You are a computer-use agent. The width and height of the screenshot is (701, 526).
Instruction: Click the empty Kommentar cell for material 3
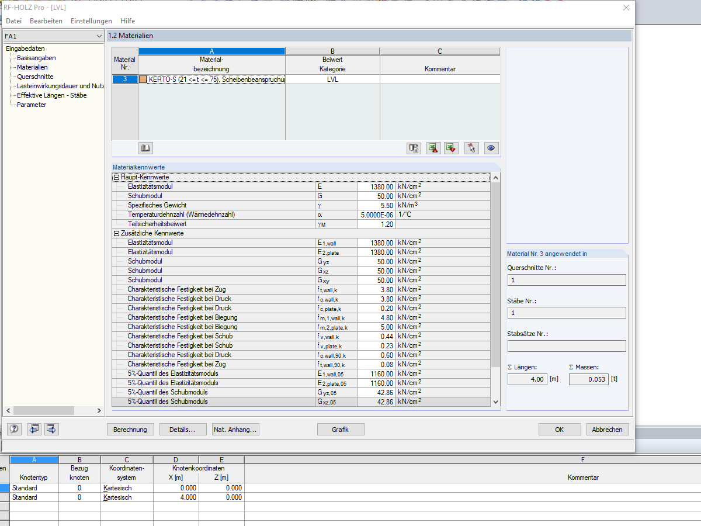pyautogui.click(x=440, y=79)
